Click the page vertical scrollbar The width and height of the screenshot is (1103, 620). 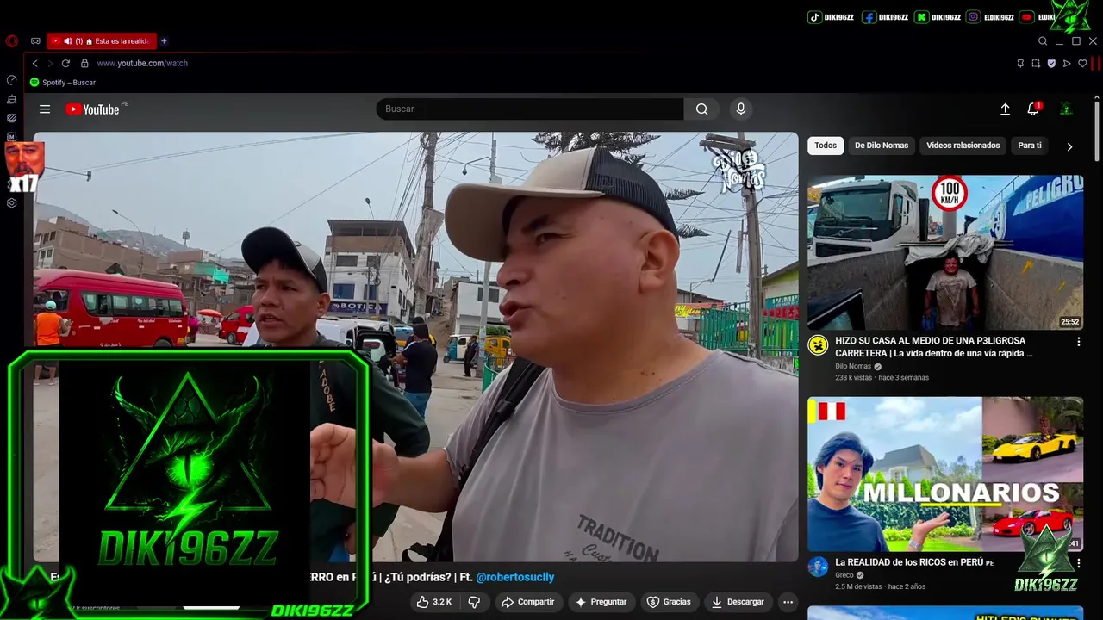tap(1098, 129)
